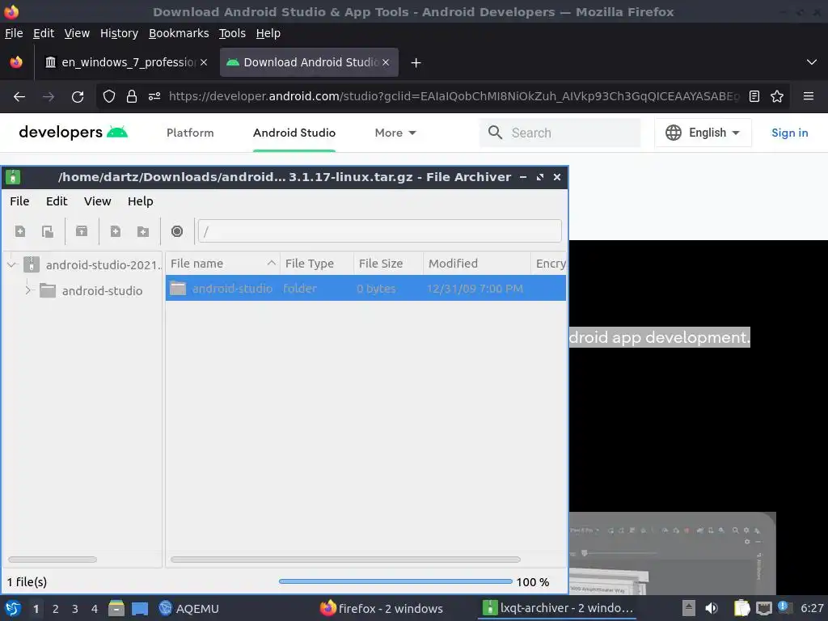Click firefox - 2 windows taskbar button

click(x=382, y=609)
